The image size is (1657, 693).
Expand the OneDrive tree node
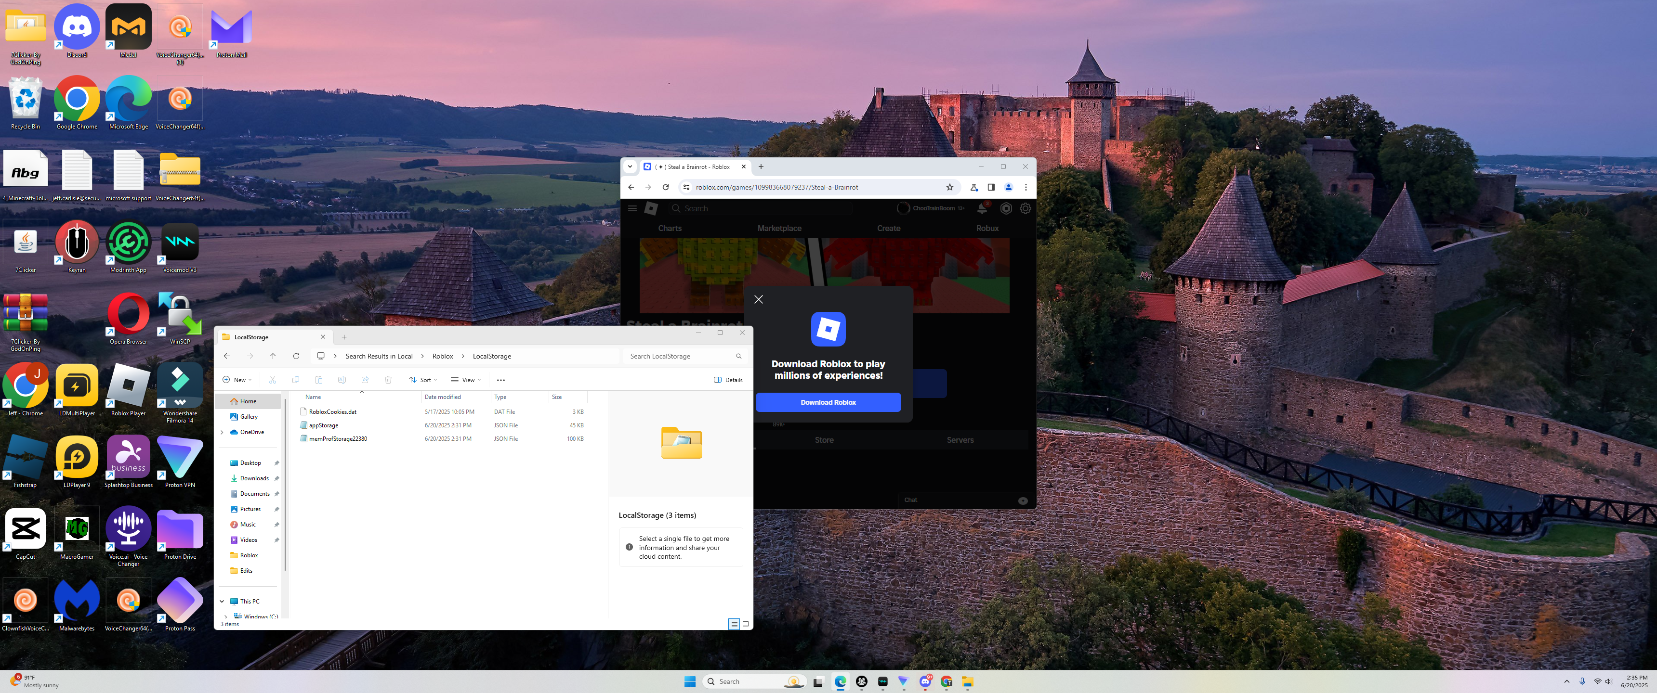(223, 432)
